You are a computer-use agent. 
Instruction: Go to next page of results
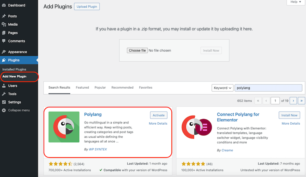(293, 101)
